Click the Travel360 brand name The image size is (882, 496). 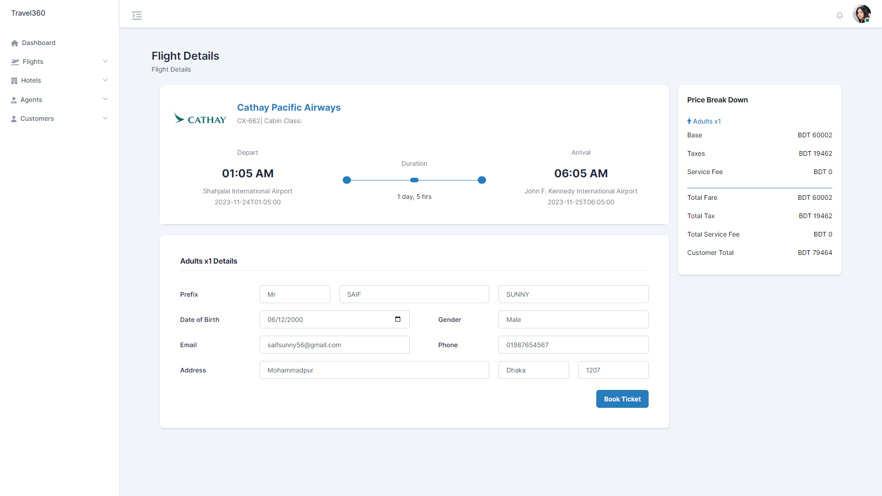pos(28,13)
